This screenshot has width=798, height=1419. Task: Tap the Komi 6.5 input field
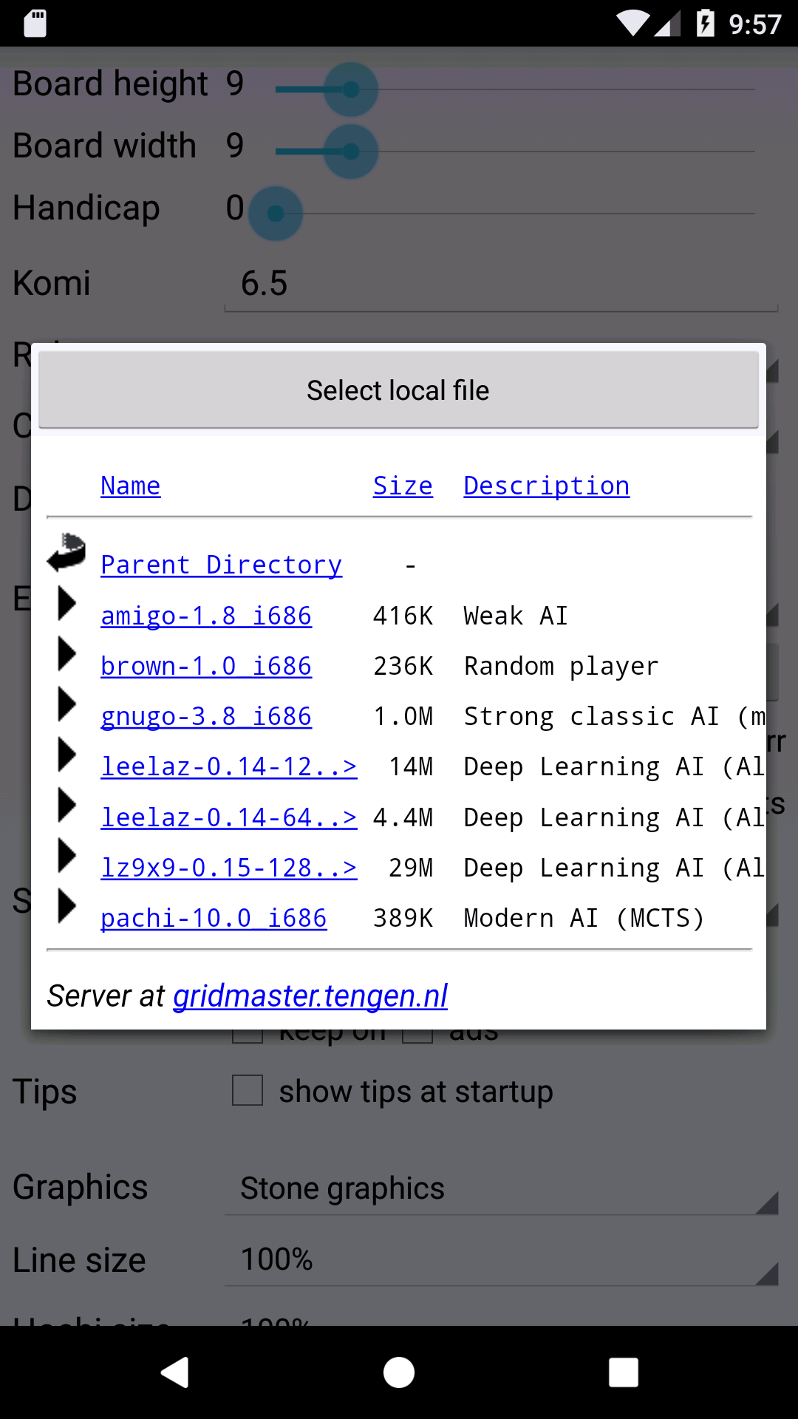pos(501,284)
